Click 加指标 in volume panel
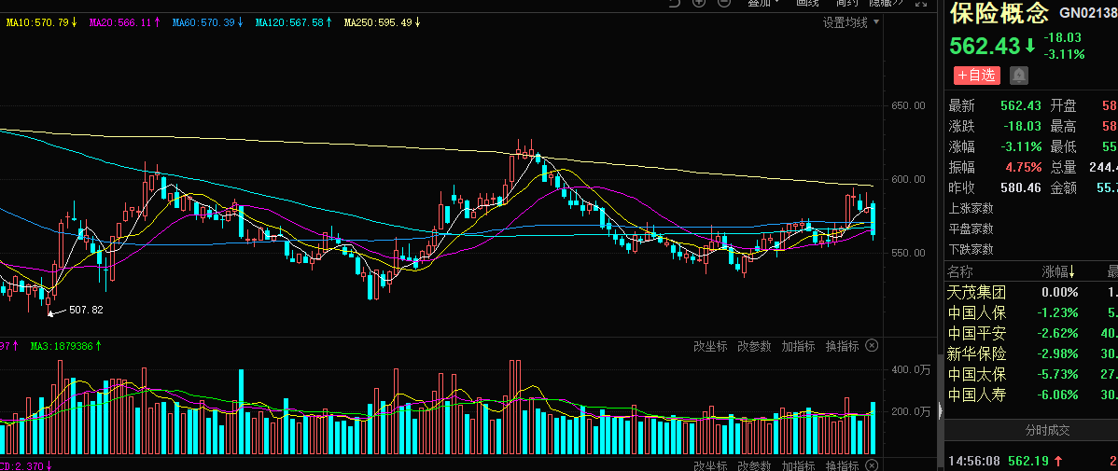Viewport: 1118px width, 471px height. tap(798, 346)
